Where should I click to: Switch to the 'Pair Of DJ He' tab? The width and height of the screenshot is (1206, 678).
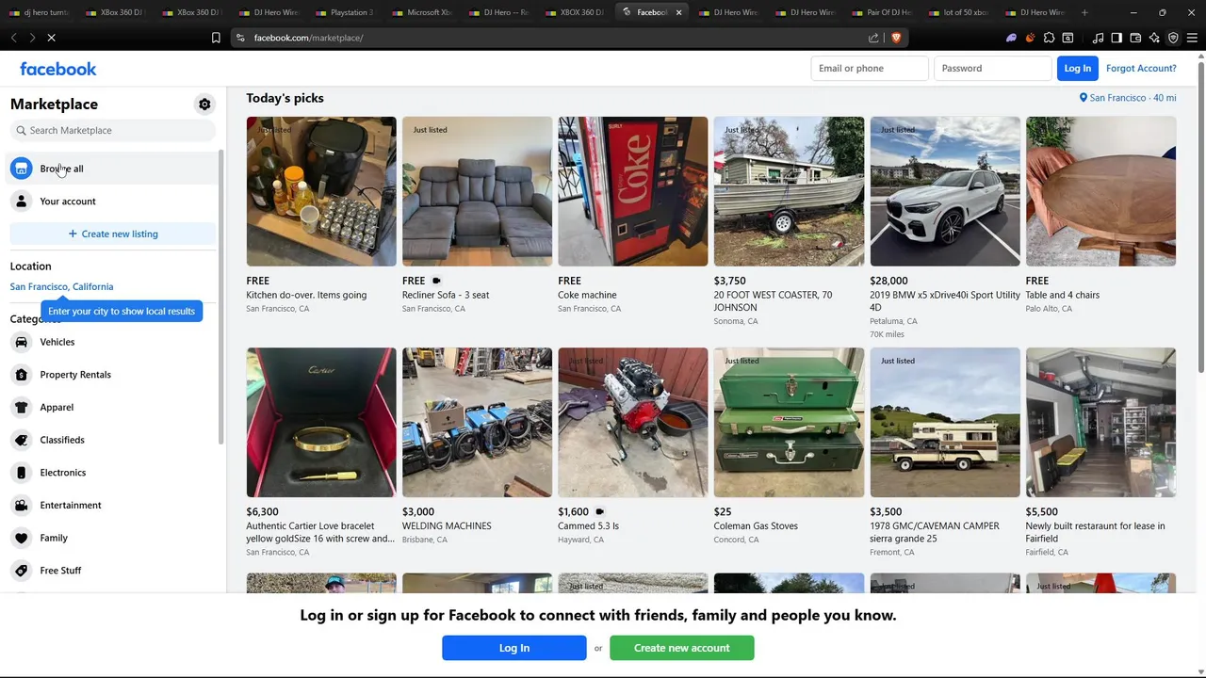click(881, 12)
